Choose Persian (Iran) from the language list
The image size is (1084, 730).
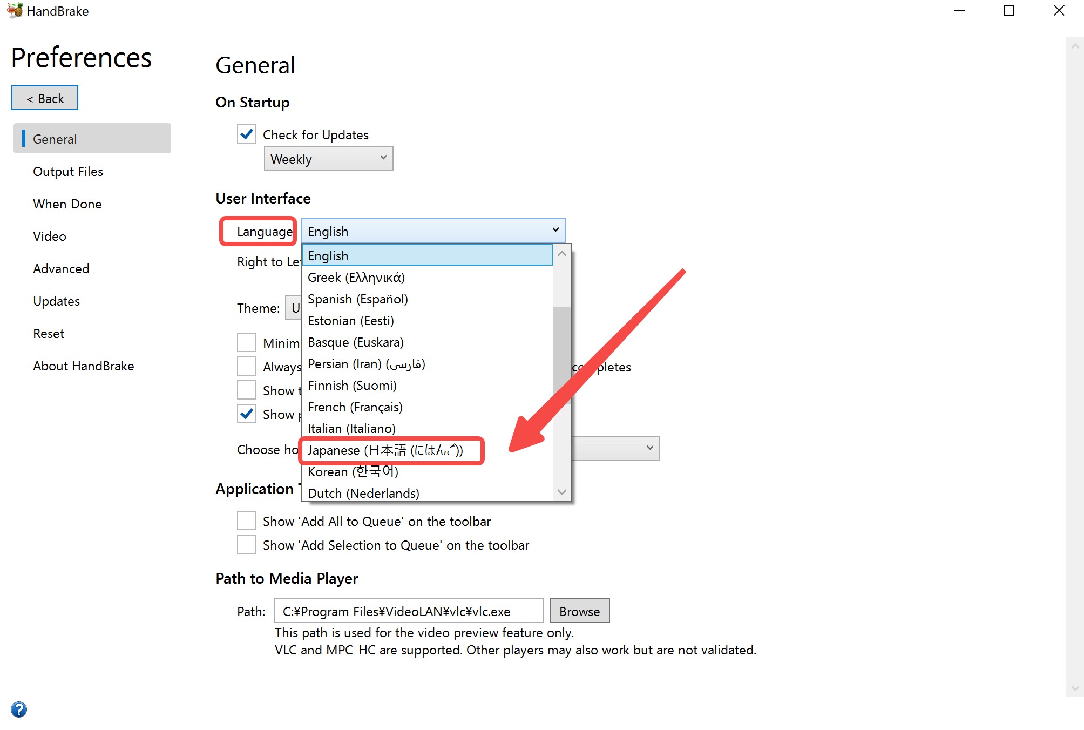(427, 363)
